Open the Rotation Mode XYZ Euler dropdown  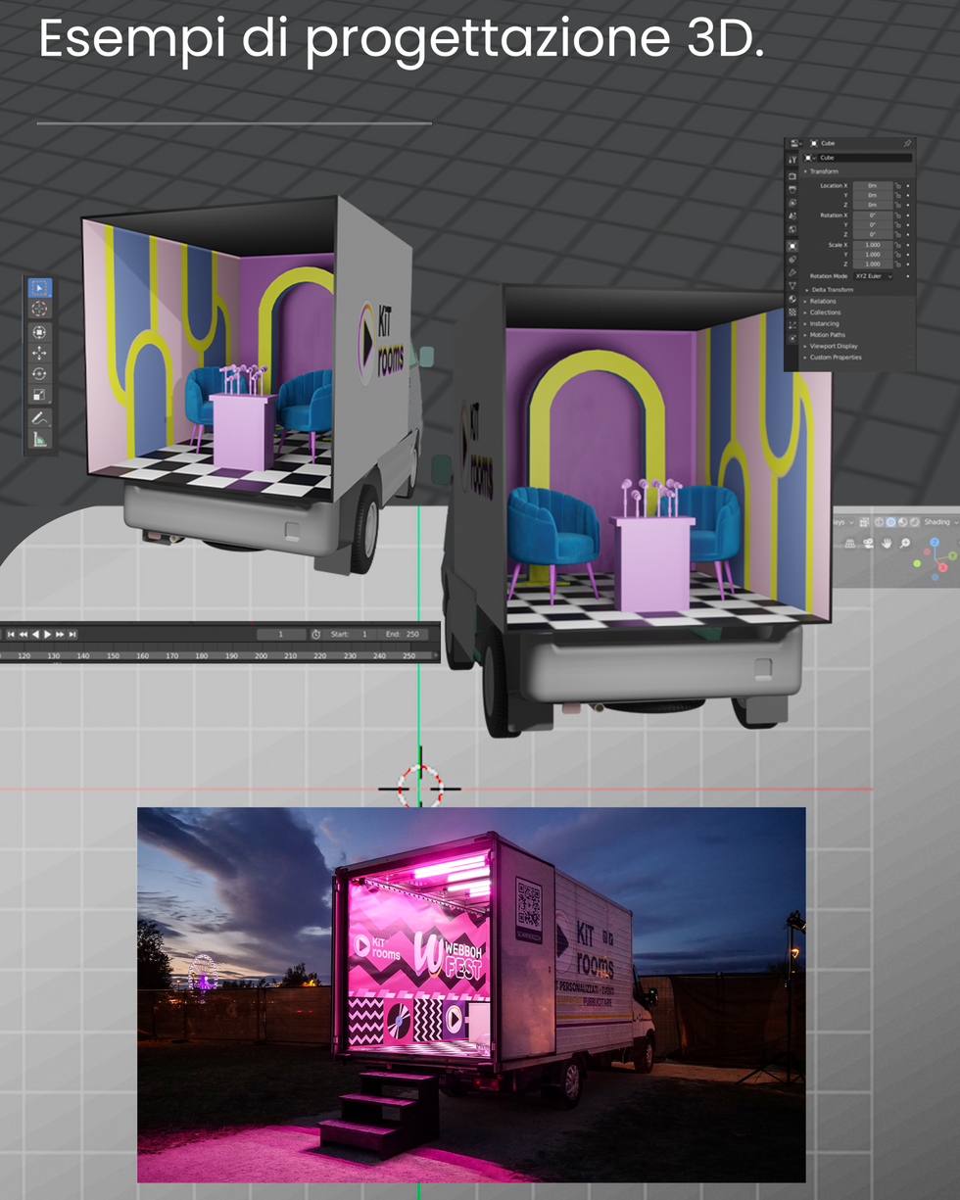coord(873,276)
